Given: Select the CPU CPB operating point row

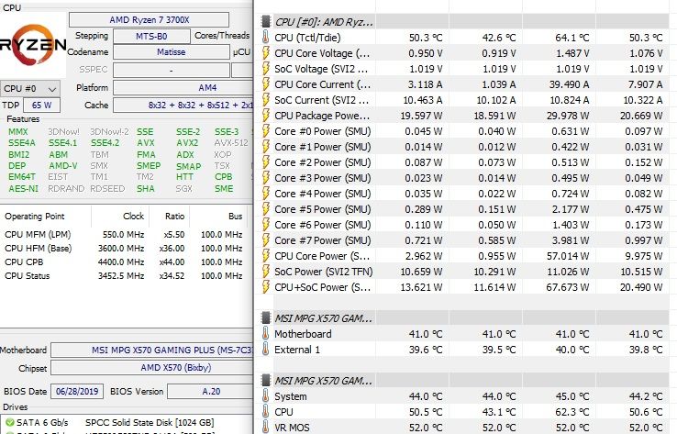Looking at the screenshot, I should (124, 262).
